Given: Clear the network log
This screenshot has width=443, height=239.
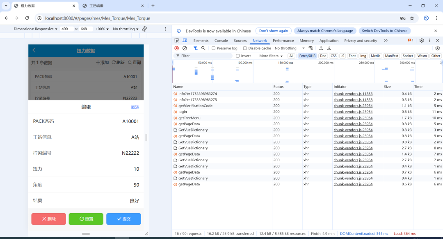Looking at the screenshot, I should (185, 48).
